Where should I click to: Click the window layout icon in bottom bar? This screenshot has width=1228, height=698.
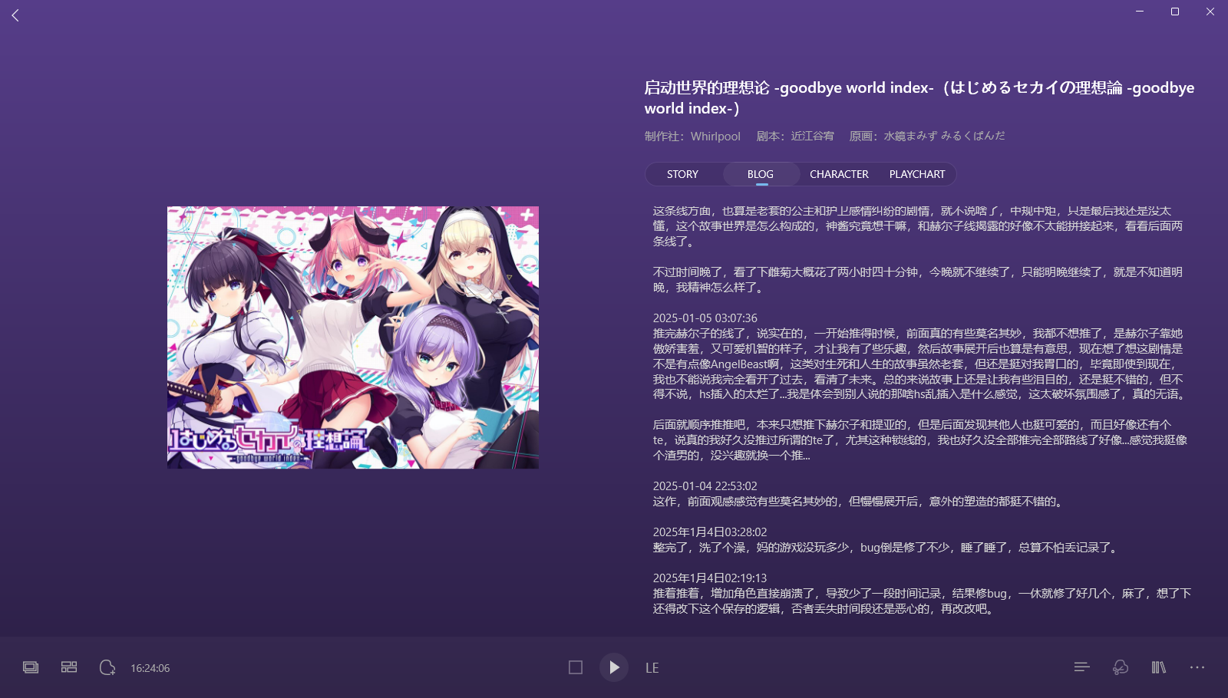tap(31, 667)
